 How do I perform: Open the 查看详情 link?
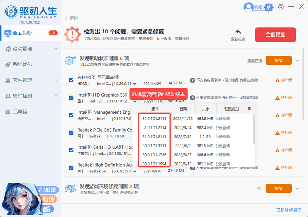pyautogui.click(x=255, y=61)
